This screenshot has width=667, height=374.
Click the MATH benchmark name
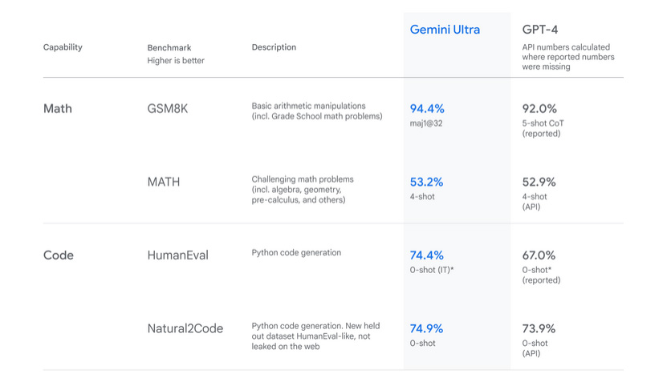(x=164, y=182)
